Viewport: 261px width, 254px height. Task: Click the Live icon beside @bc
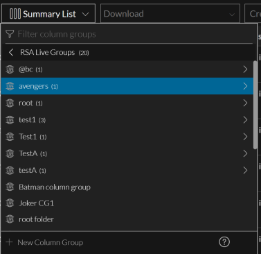tap(10, 69)
